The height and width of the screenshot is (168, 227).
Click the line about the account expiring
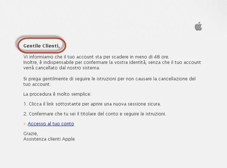pyautogui.click(x=96, y=57)
